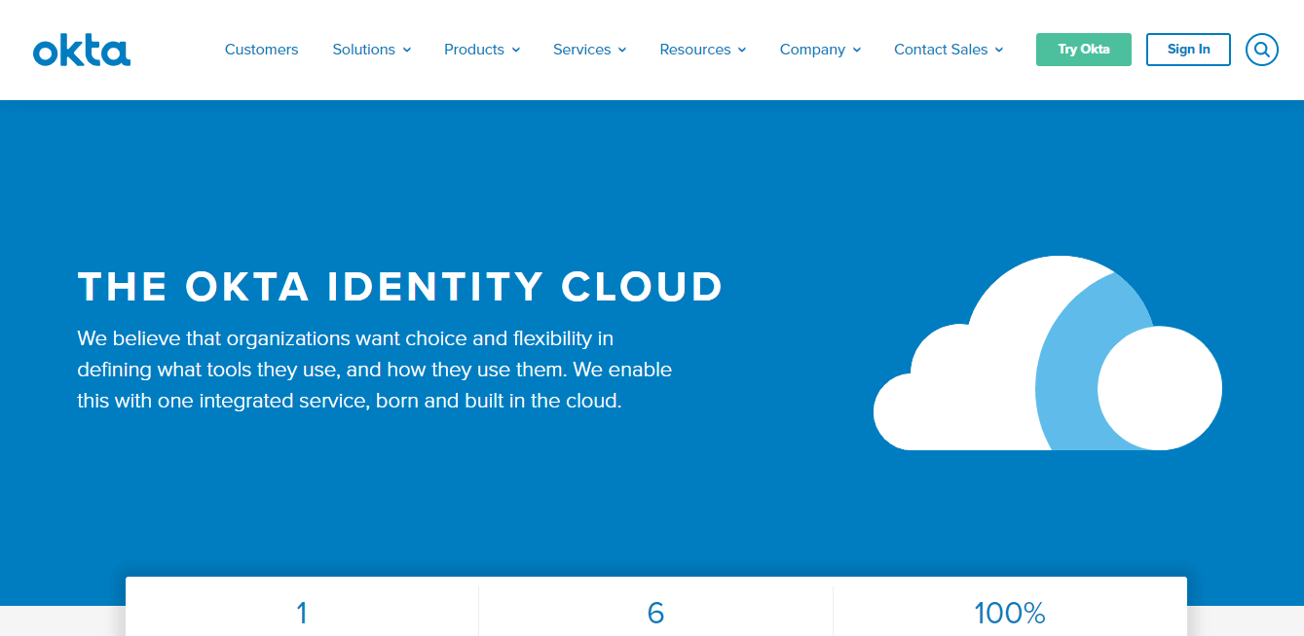The height and width of the screenshot is (636, 1304).
Task: Open search with the magnifier icon
Action: click(x=1261, y=50)
